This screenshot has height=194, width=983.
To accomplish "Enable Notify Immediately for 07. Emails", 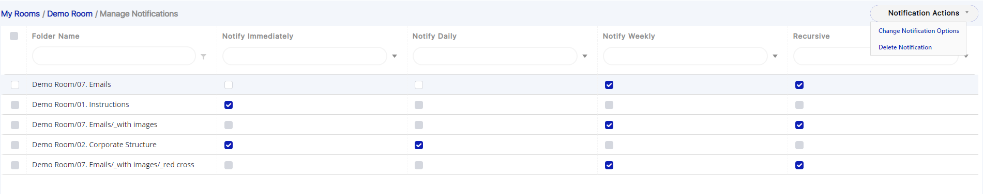I will click(229, 85).
